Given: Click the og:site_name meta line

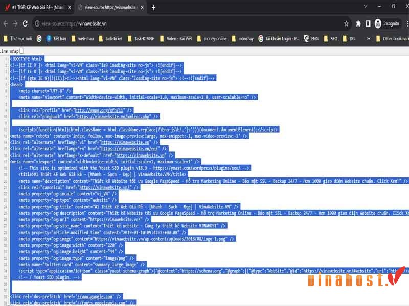Looking at the screenshot, I should 122,226.
